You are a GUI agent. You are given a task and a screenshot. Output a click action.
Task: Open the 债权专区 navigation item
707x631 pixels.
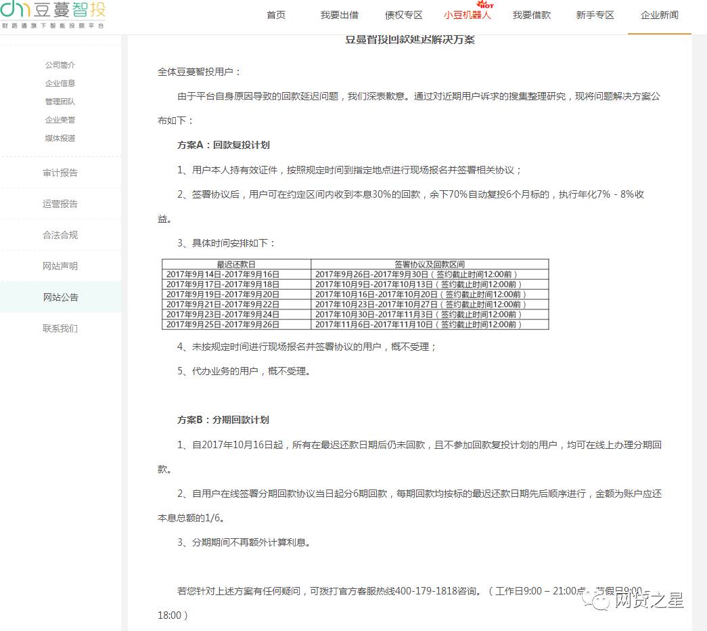[403, 15]
